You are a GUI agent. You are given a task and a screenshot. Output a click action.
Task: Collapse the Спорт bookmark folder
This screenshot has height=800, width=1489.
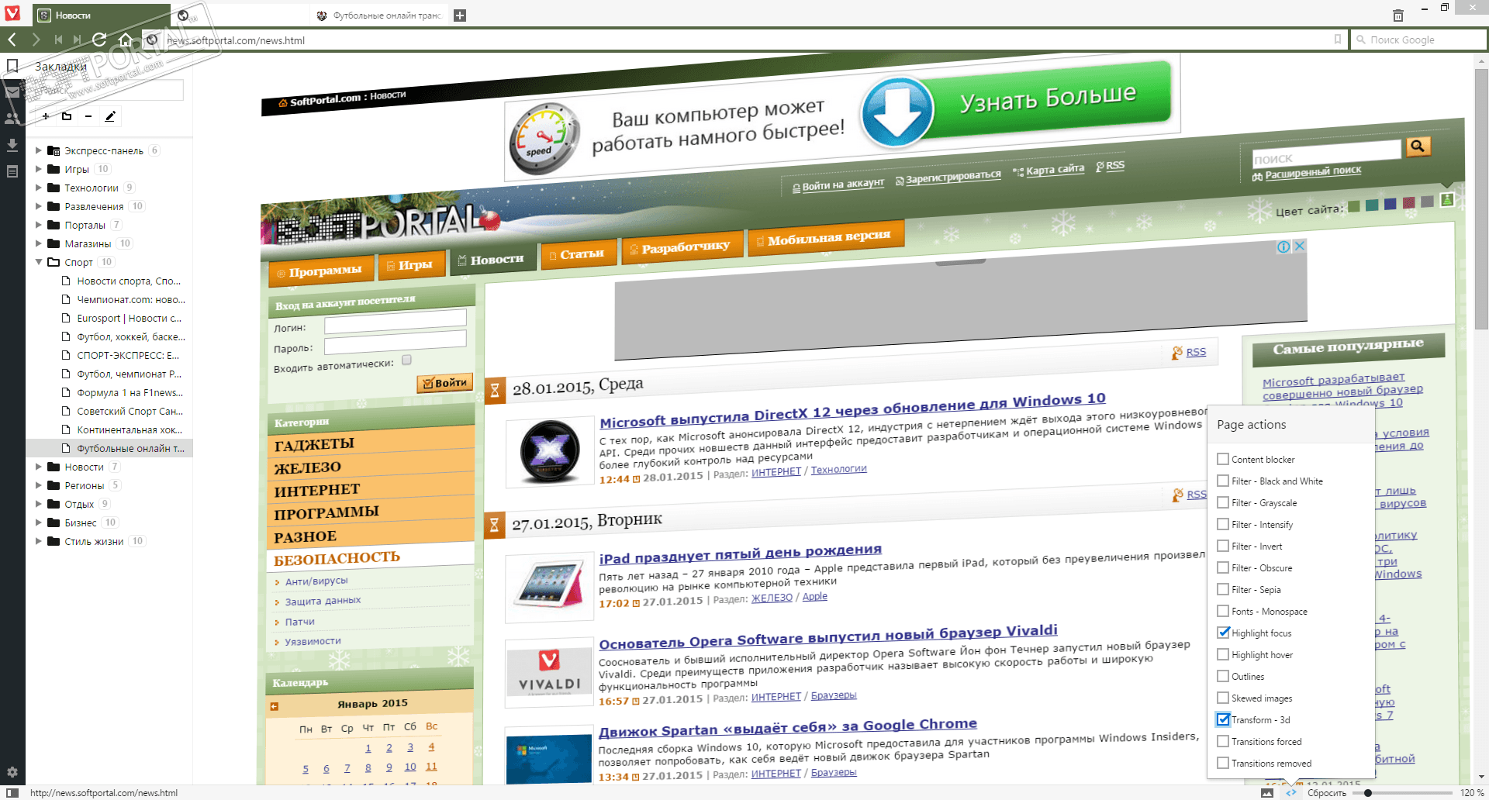pyautogui.click(x=39, y=262)
